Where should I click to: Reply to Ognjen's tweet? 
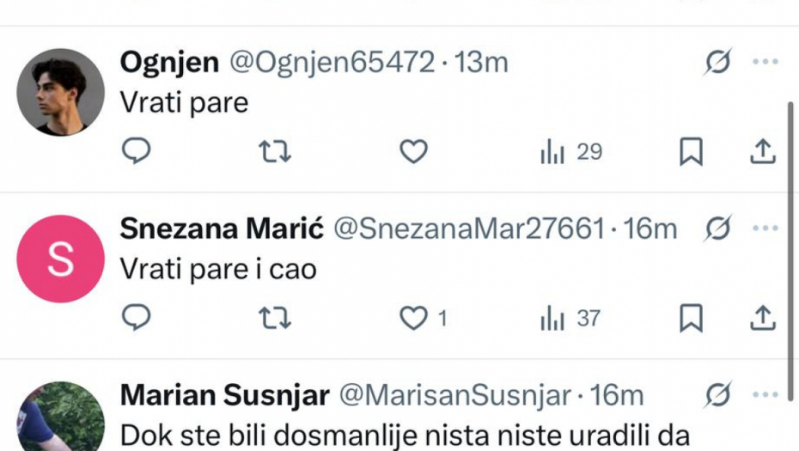click(136, 152)
